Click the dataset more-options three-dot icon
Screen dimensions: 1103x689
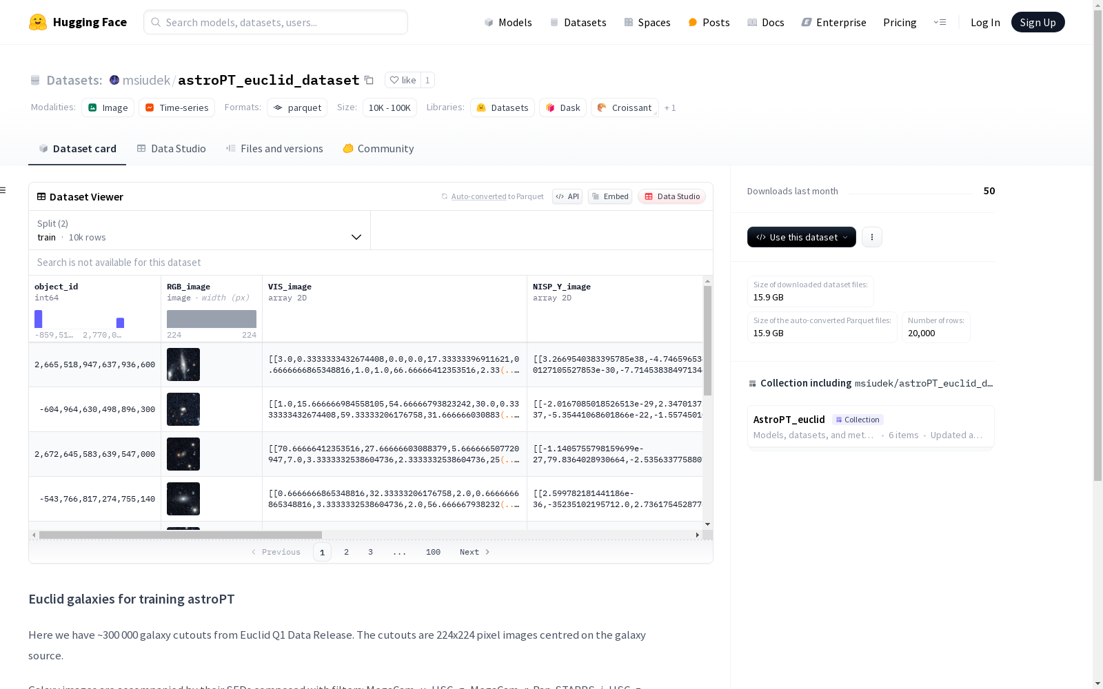tap(872, 237)
